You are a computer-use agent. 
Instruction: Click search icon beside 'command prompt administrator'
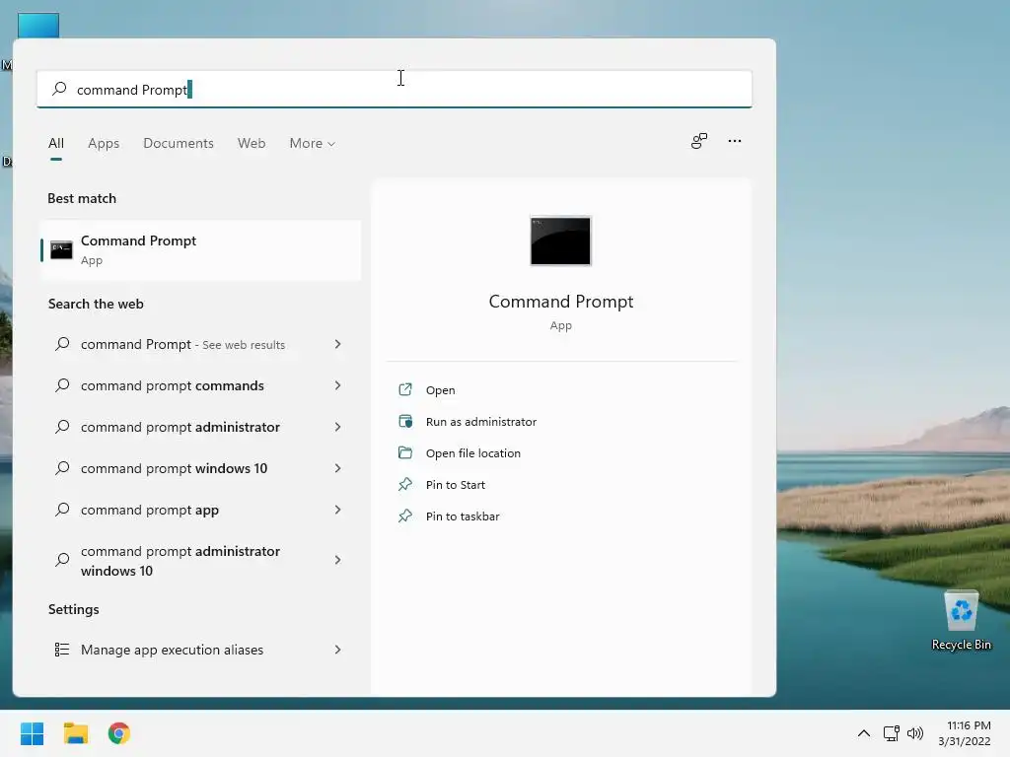point(62,426)
